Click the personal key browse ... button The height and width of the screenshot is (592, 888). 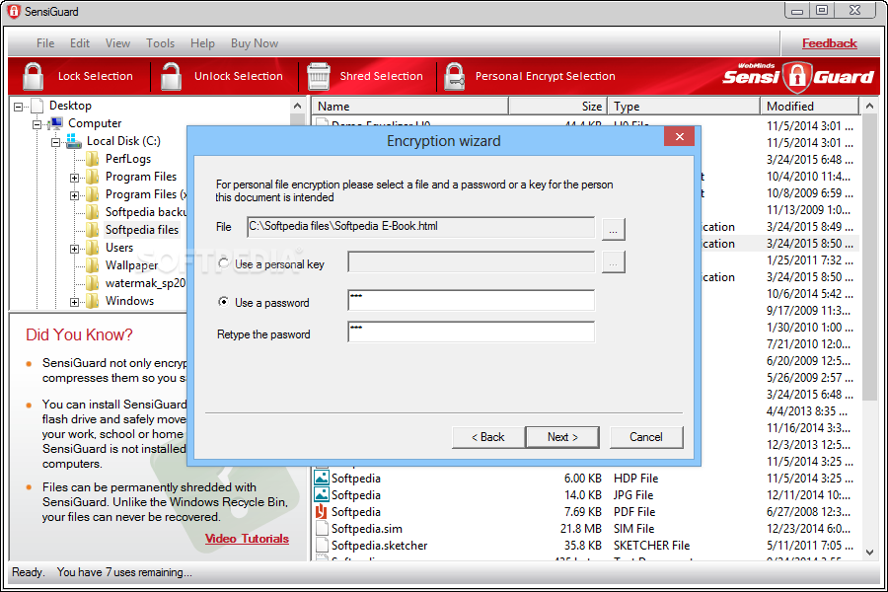click(614, 262)
